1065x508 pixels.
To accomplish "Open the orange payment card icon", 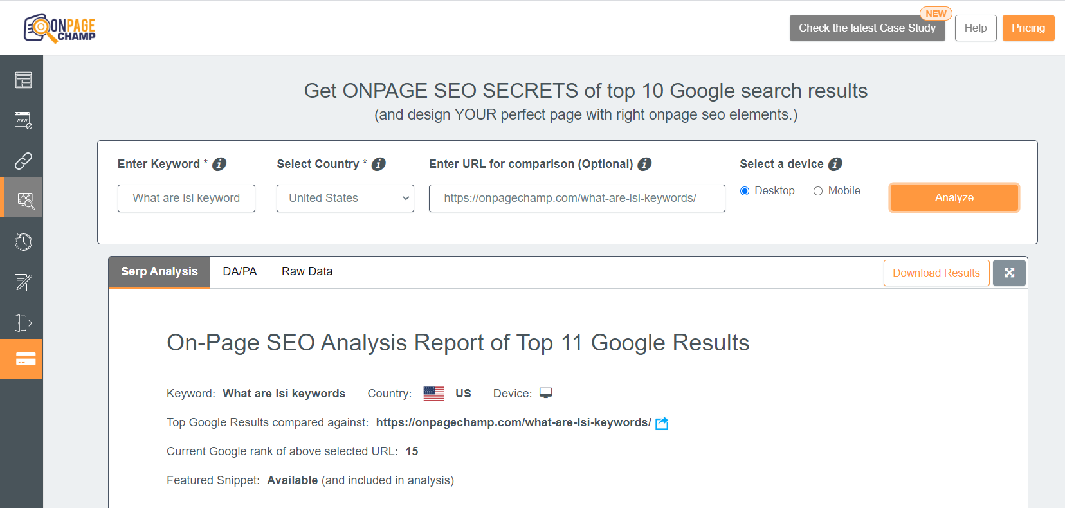I will point(22,359).
